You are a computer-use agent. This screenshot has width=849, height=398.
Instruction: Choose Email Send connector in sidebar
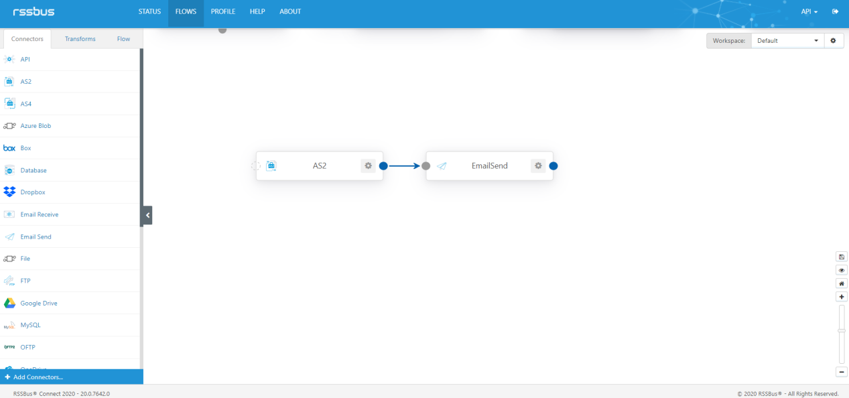70,237
